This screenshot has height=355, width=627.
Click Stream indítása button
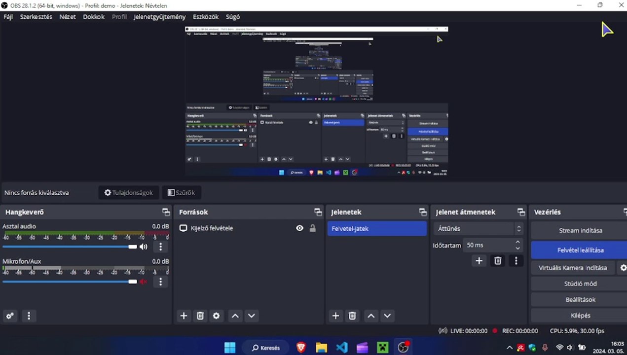580,230
